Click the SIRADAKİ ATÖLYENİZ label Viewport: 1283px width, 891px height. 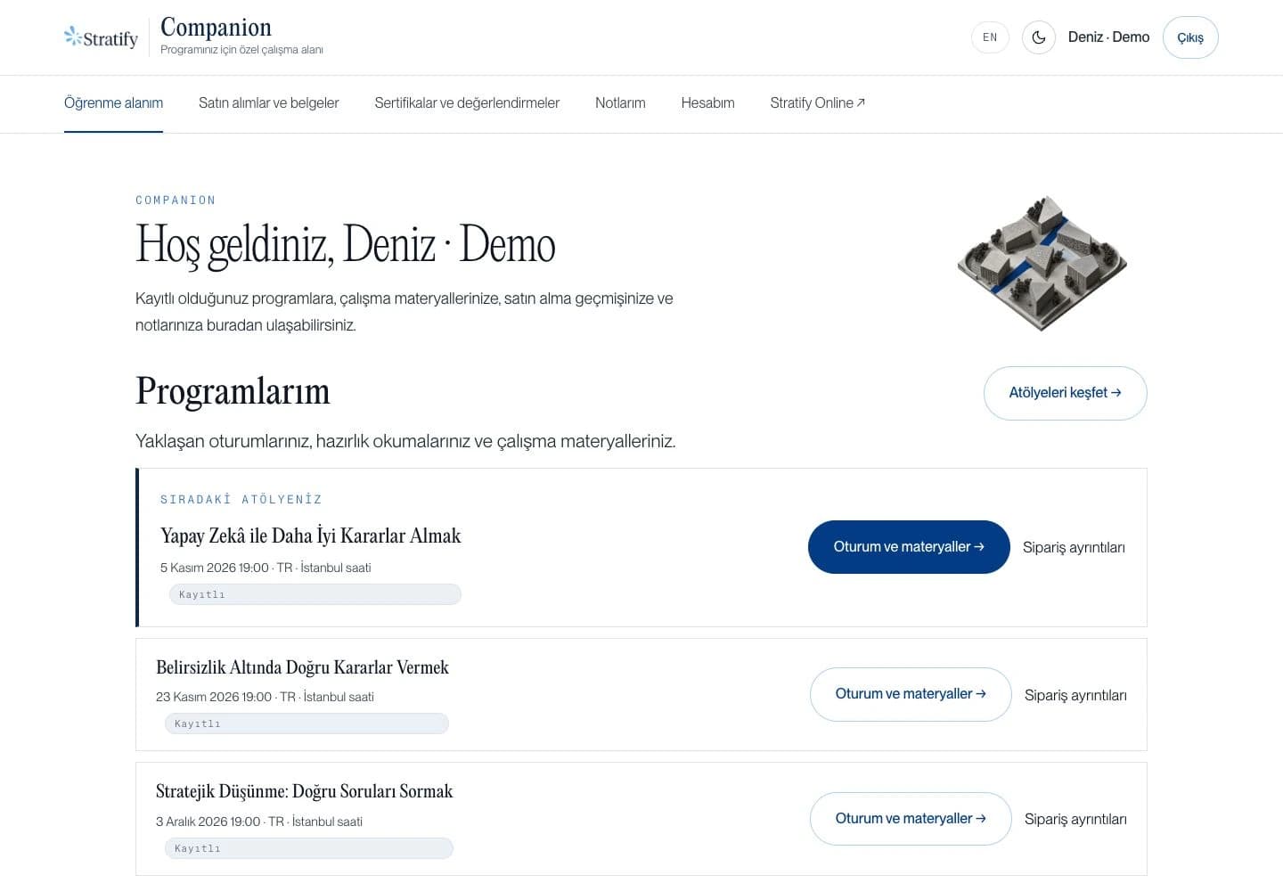tap(241, 500)
